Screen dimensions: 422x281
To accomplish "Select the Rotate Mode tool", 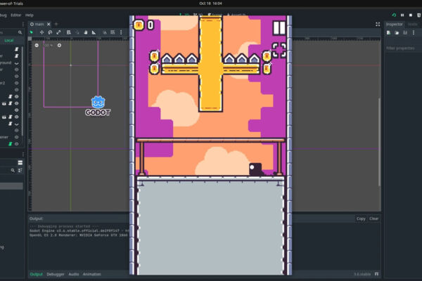I will pos(50,32).
